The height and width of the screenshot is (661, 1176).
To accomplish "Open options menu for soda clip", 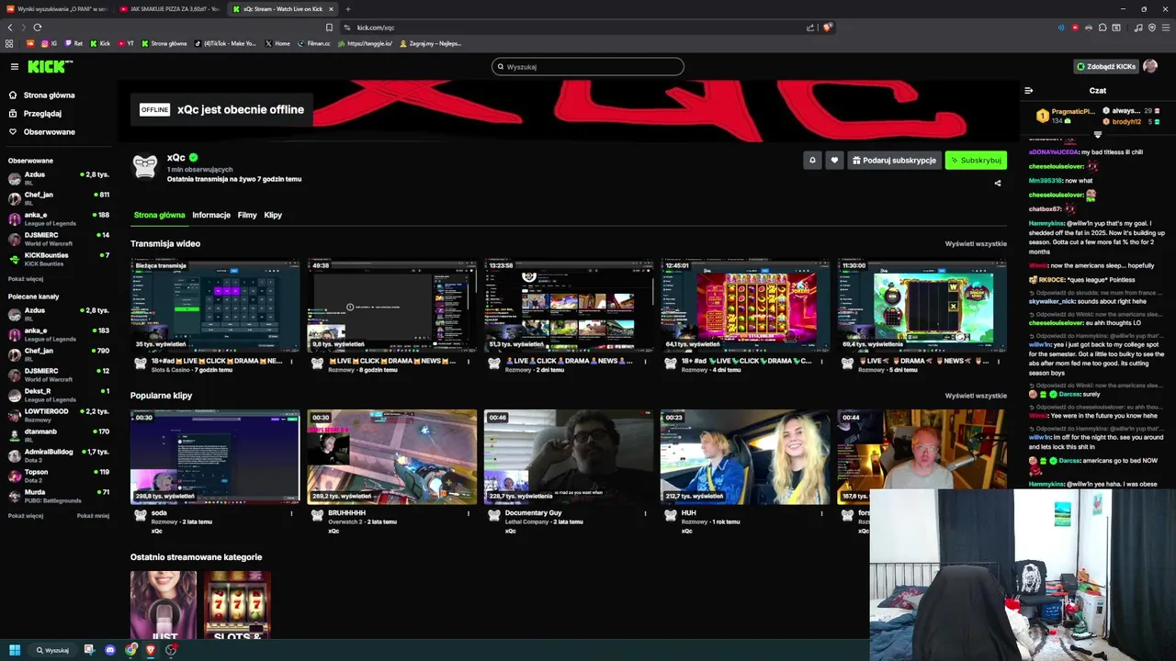I will (291, 513).
